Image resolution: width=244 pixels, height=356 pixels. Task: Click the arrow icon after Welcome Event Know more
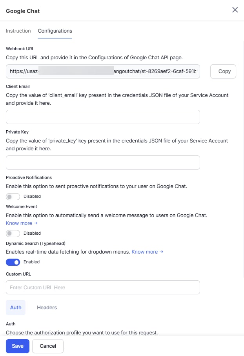pyautogui.click(x=36, y=223)
